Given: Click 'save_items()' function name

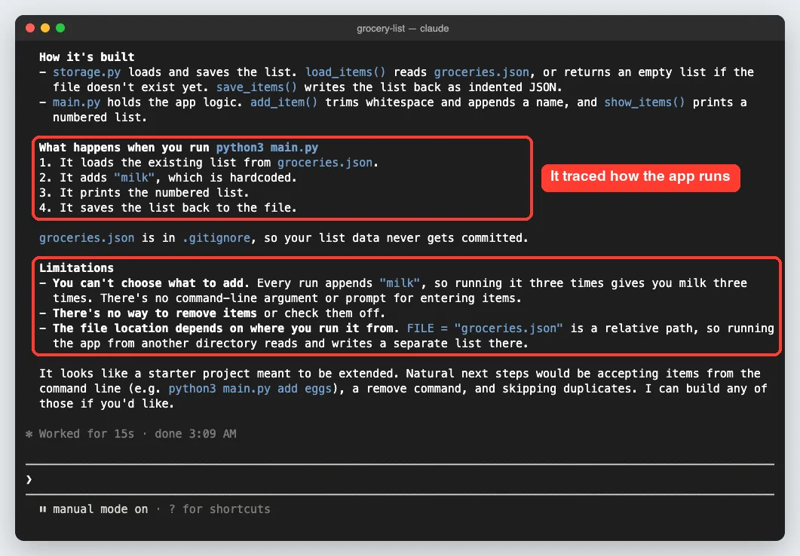Looking at the screenshot, I should [256, 87].
